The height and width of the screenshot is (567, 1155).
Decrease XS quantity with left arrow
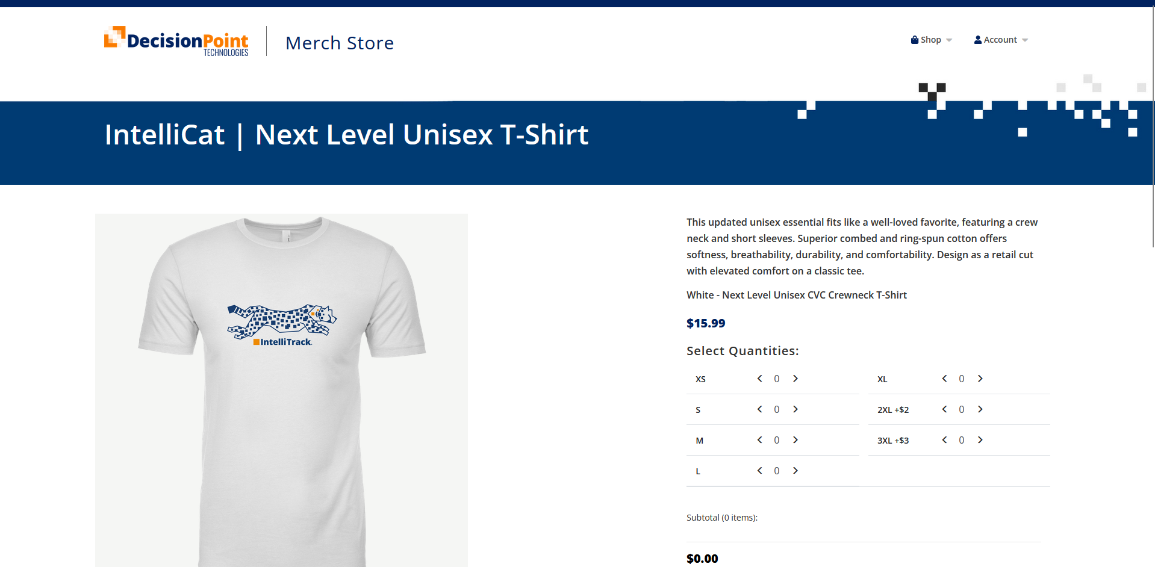[x=760, y=379]
